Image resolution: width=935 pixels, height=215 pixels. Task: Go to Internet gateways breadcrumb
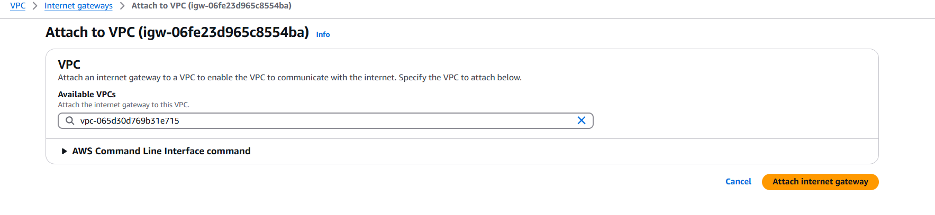[78, 6]
